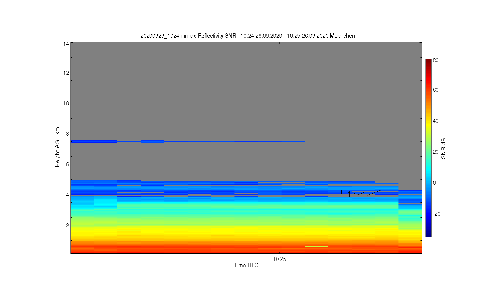Click the height axis tick label 8
Image resolution: width=501 pixels, height=300 pixels.
pyautogui.click(x=67, y=134)
